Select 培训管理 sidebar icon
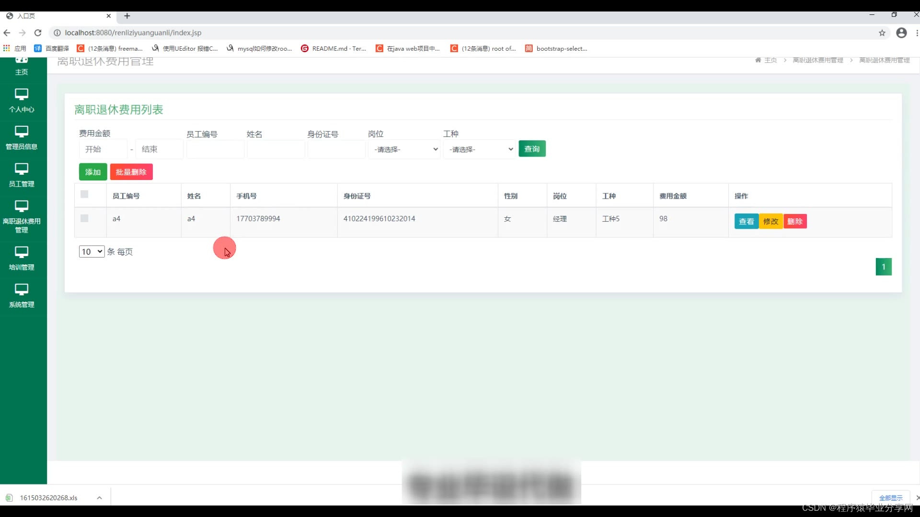Image resolution: width=920 pixels, height=517 pixels. click(22, 252)
